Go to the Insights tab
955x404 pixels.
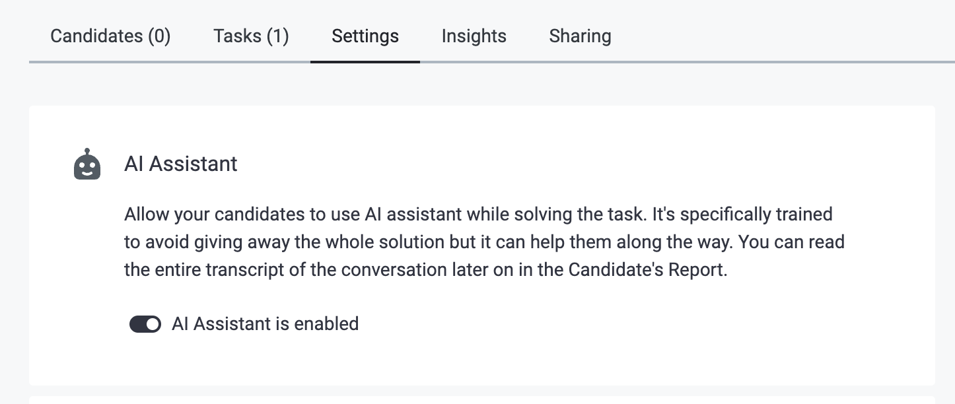point(474,36)
